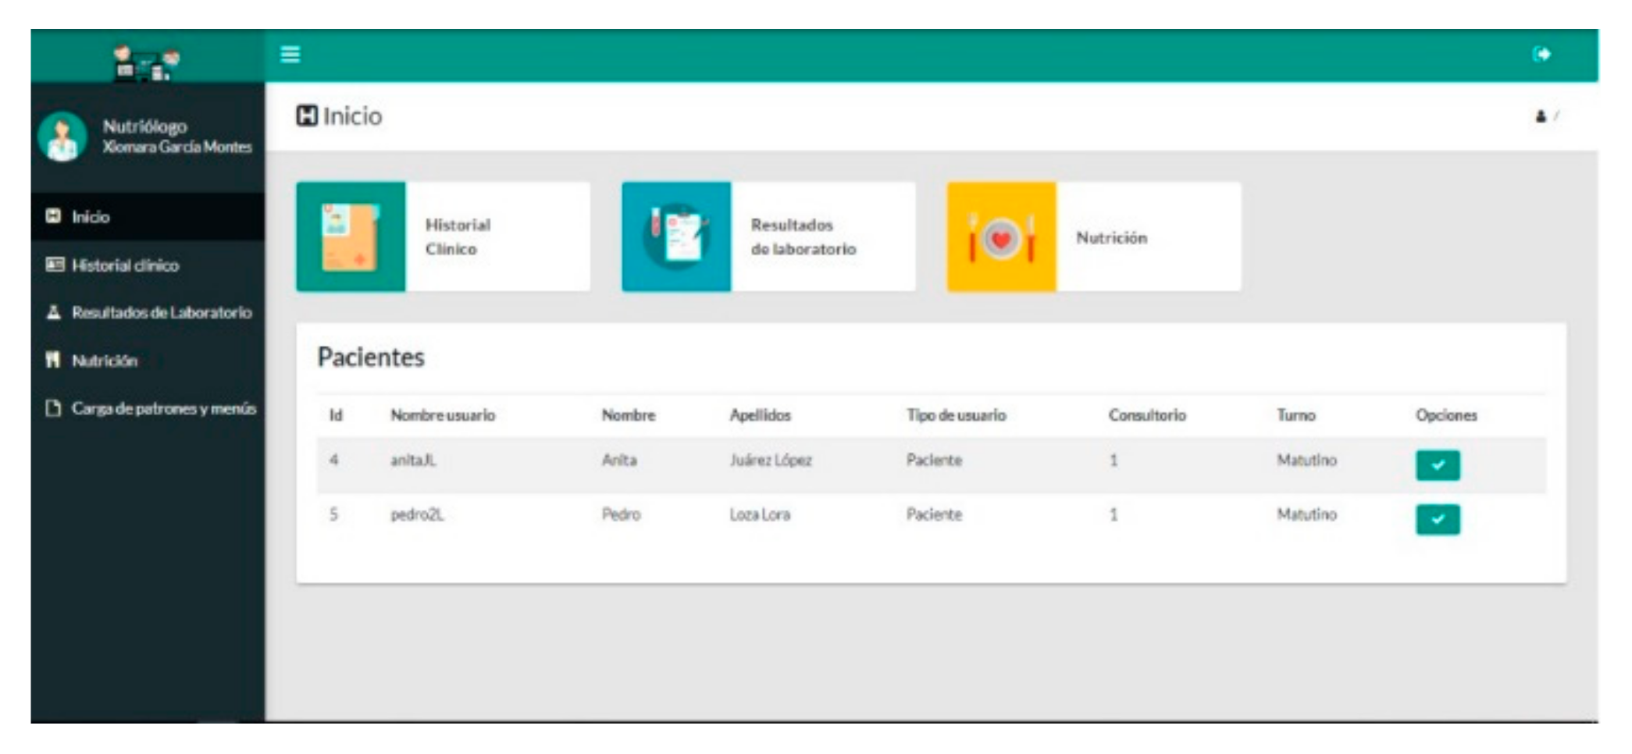
Task: Click the Resultados de laboratorio clipboard icon
Action: point(676,237)
